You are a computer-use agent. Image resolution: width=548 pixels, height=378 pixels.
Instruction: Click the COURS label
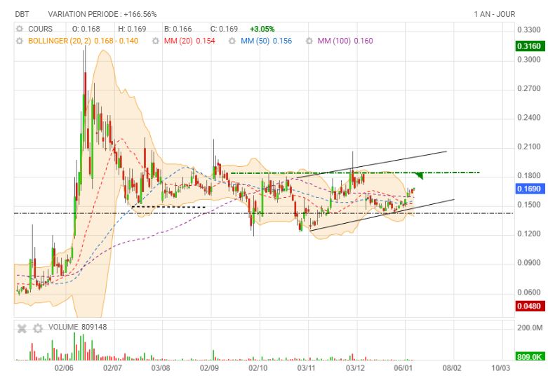[x=40, y=29]
